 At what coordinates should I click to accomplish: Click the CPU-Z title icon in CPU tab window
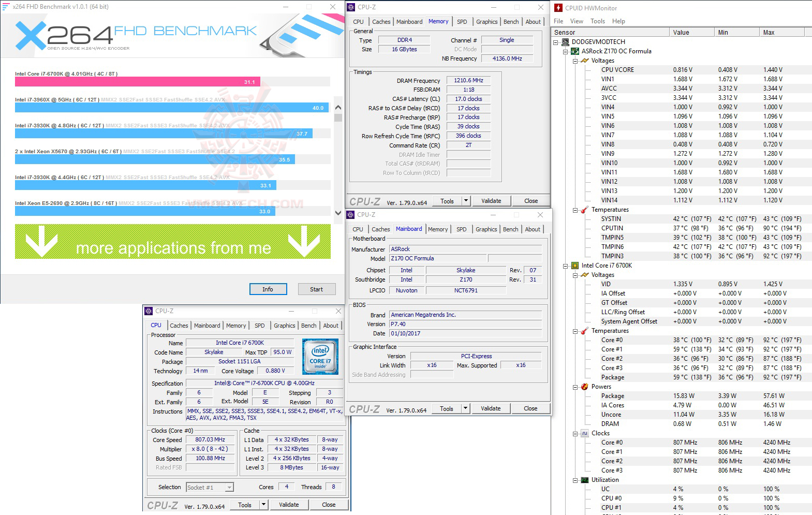pyautogui.click(x=149, y=311)
